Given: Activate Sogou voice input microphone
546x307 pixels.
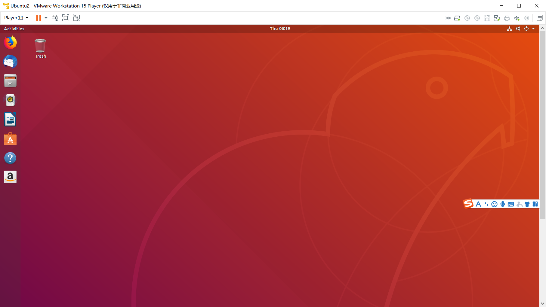Looking at the screenshot, I should [x=503, y=204].
